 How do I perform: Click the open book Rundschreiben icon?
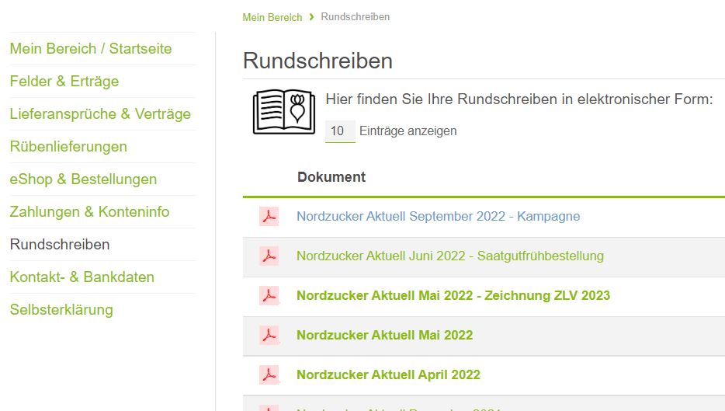click(x=284, y=112)
